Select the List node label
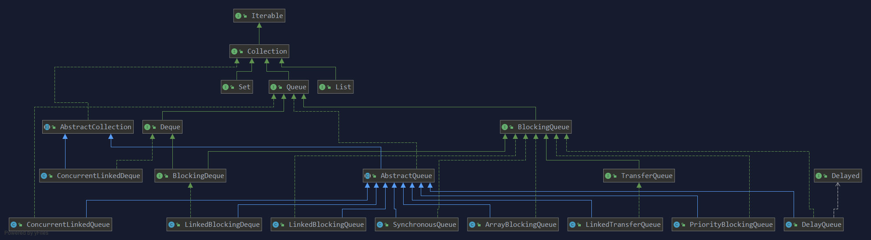 point(343,87)
